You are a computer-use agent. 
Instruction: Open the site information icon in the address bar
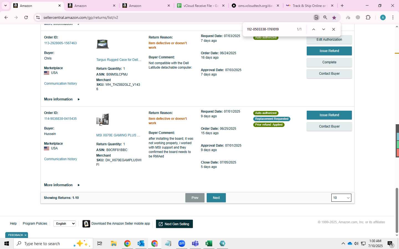(38, 17)
